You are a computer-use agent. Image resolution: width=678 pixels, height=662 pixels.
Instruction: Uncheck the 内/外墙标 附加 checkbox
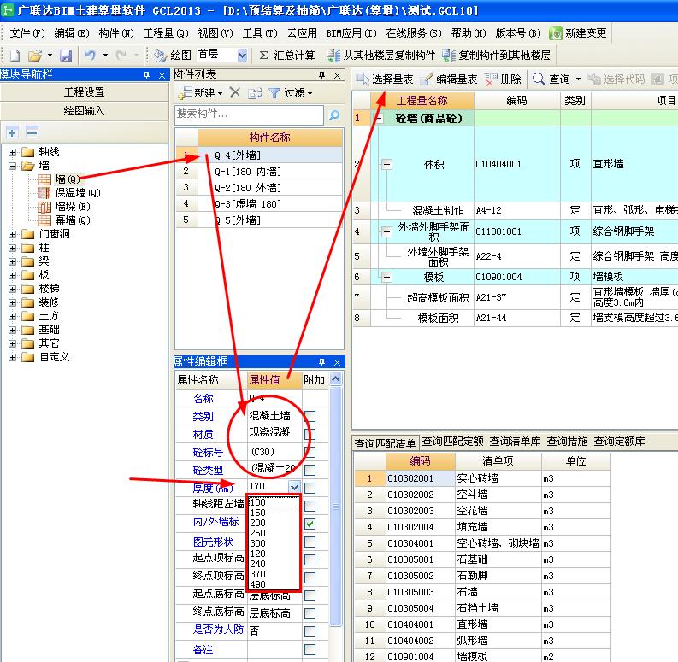310,524
